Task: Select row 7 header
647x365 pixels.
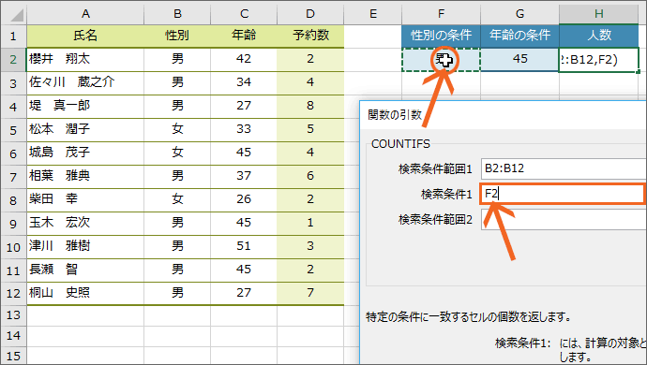Action: [13, 177]
